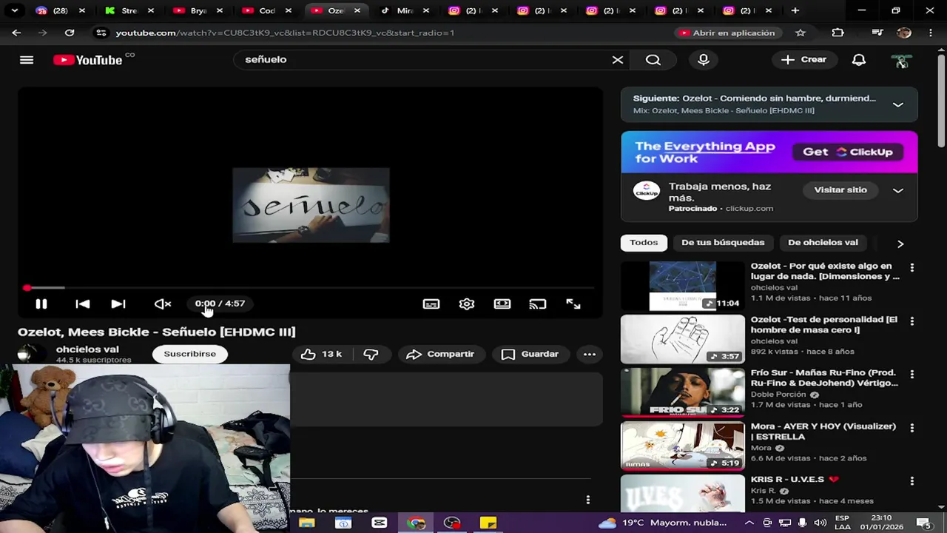Click the Get ClickUp ad banner
Screen dimensions: 947x533
click(848, 152)
